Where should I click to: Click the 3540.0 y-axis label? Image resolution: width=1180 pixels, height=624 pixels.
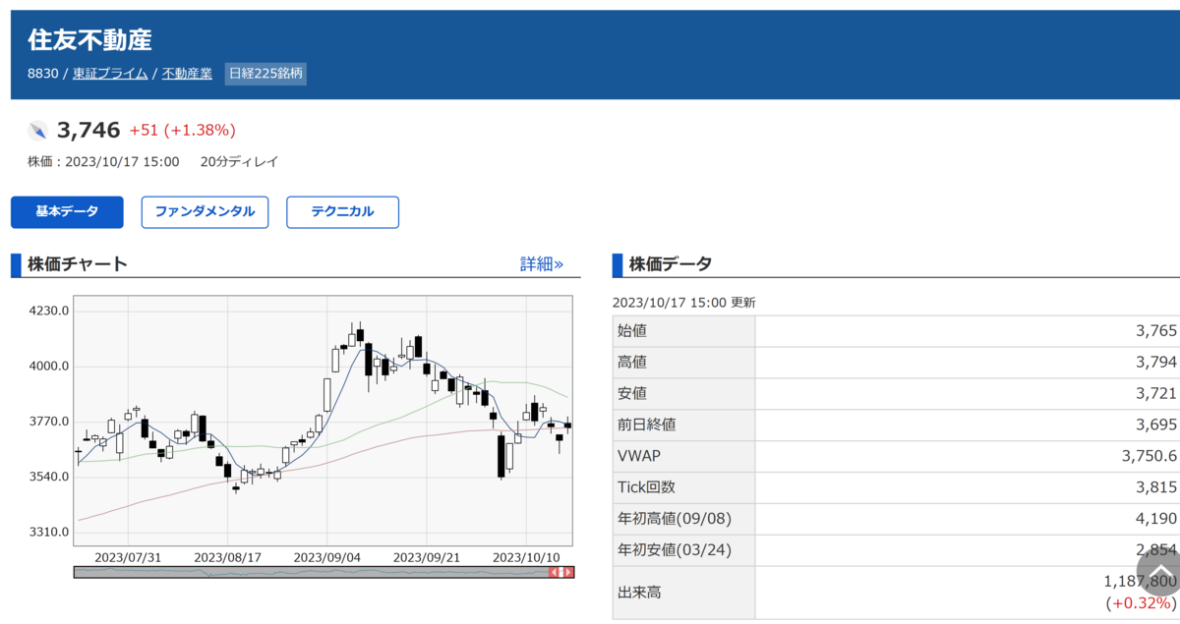click(x=51, y=477)
